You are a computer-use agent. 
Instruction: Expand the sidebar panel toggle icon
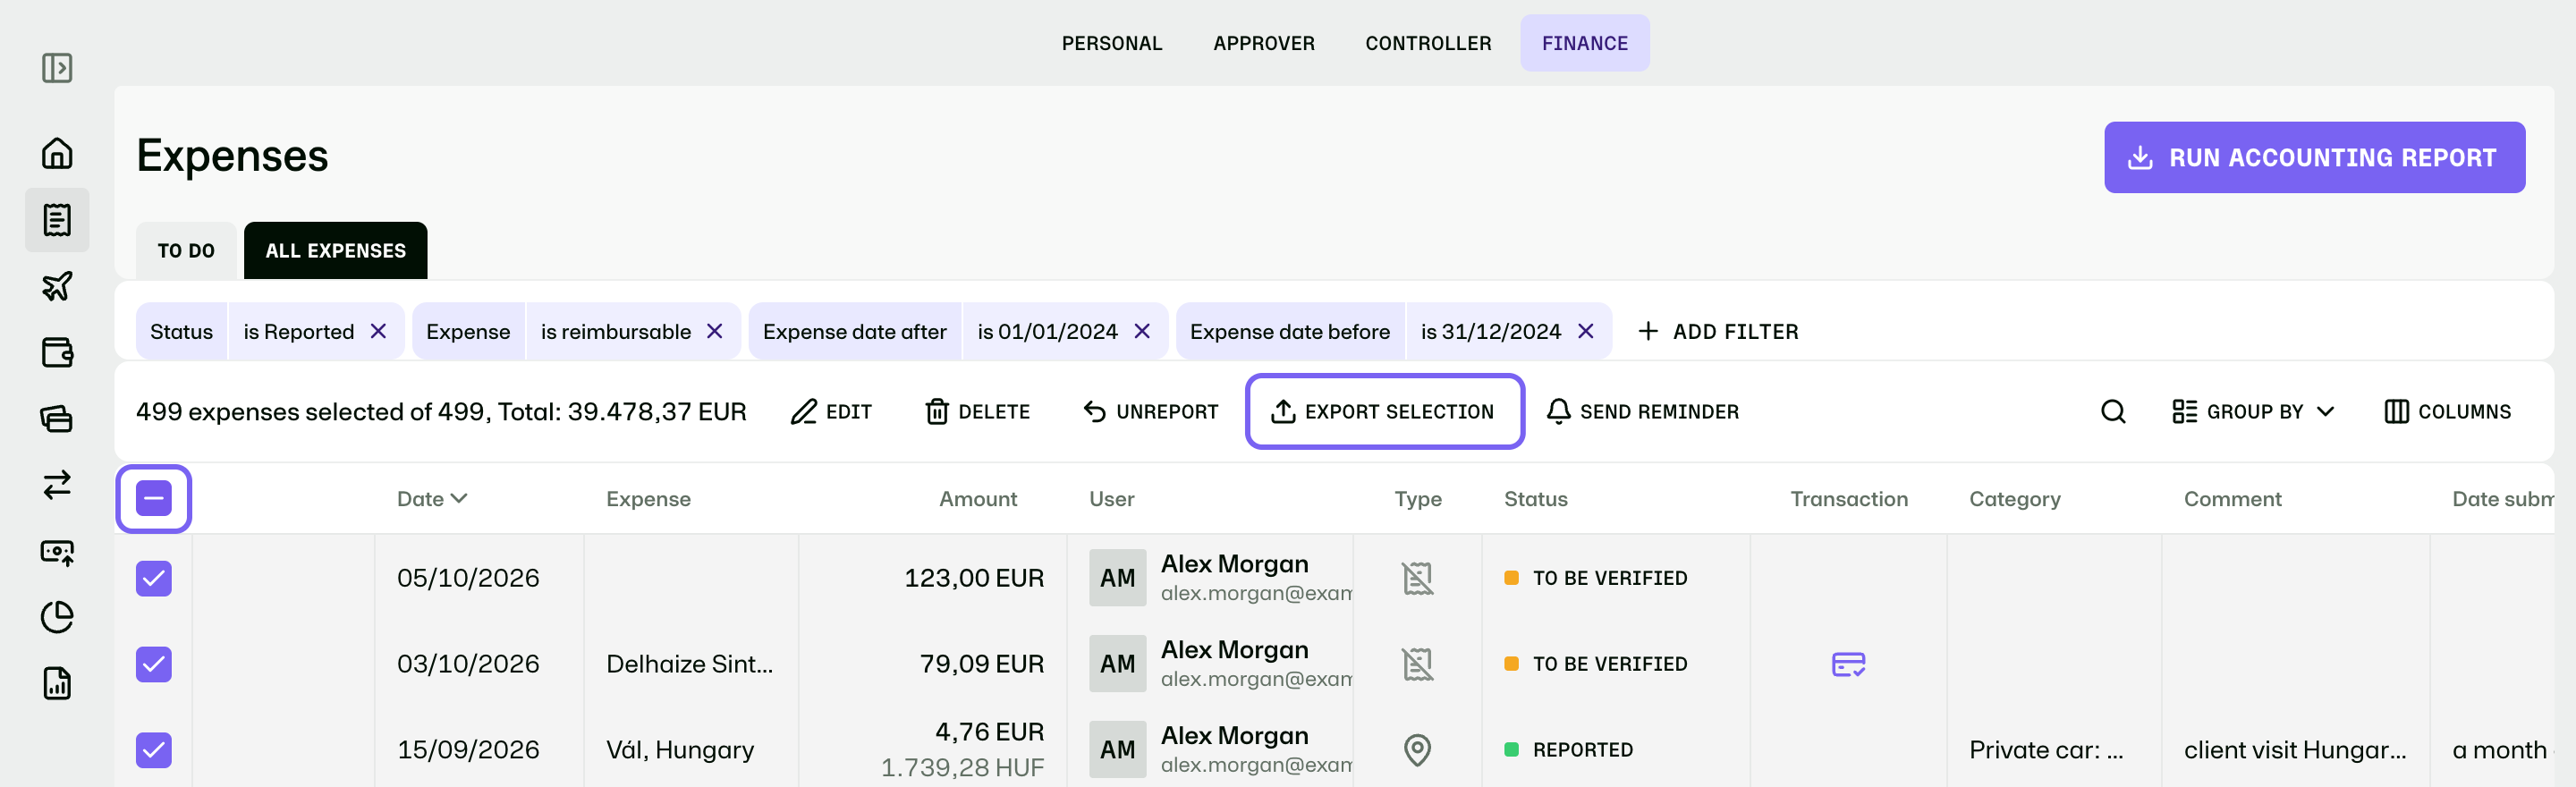tap(57, 68)
